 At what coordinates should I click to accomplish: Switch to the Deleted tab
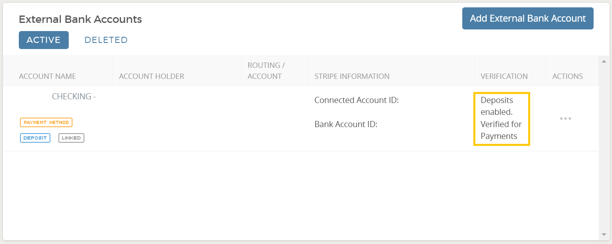106,40
